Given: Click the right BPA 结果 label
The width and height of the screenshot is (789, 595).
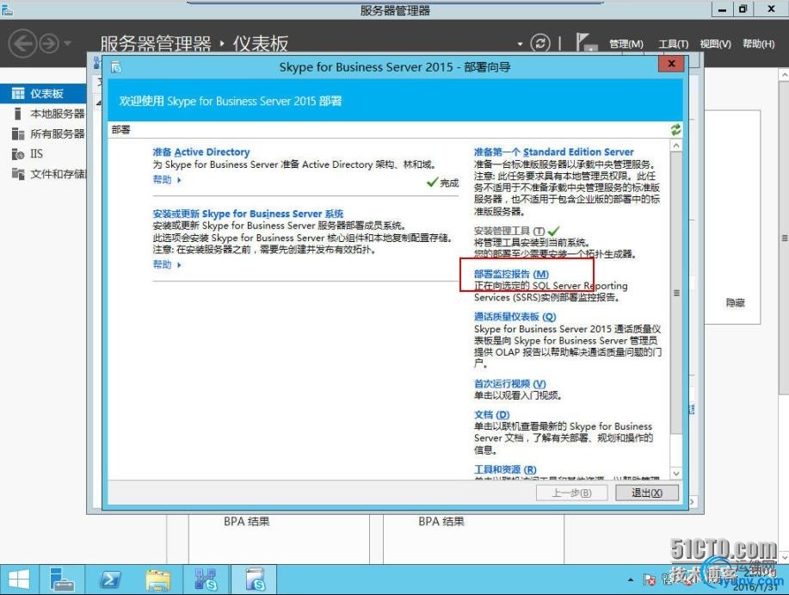Looking at the screenshot, I should click(441, 522).
